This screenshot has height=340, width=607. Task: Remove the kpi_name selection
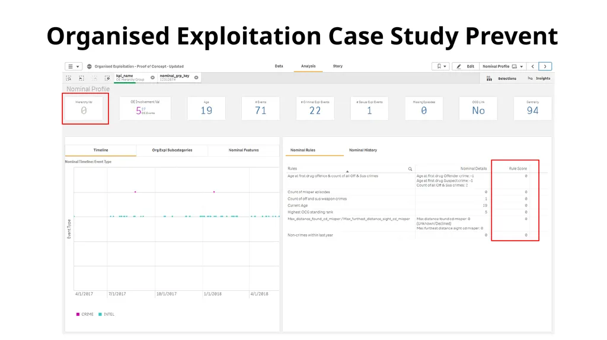click(152, 77)
